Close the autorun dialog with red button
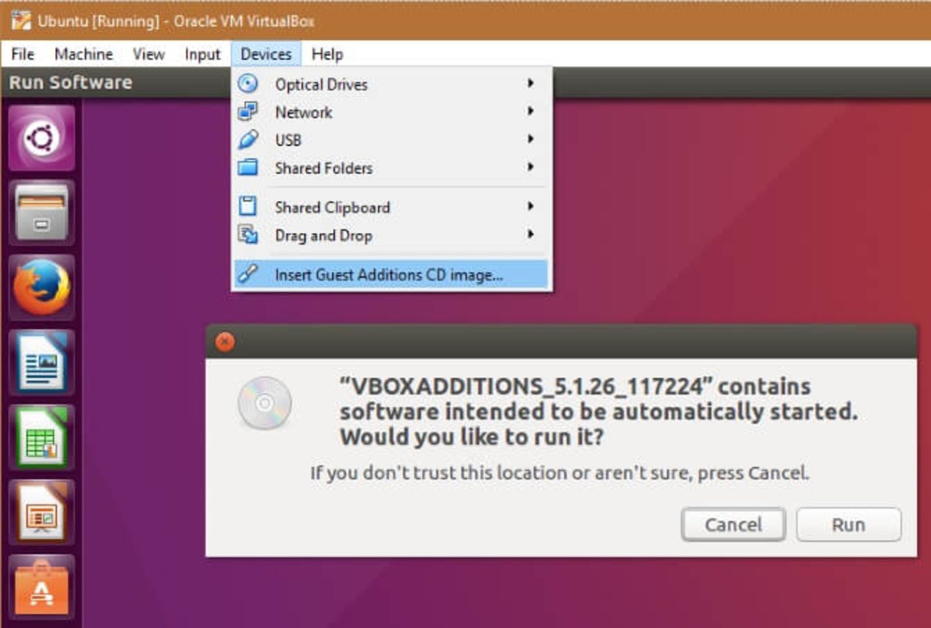This screenshot has height=628, width=931. pyautogui.click(x=225, y=342)
